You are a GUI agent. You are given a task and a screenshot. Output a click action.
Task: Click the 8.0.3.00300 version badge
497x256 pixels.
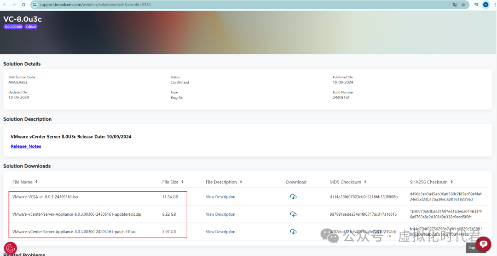pyautogui.click(x=13, y=27)
